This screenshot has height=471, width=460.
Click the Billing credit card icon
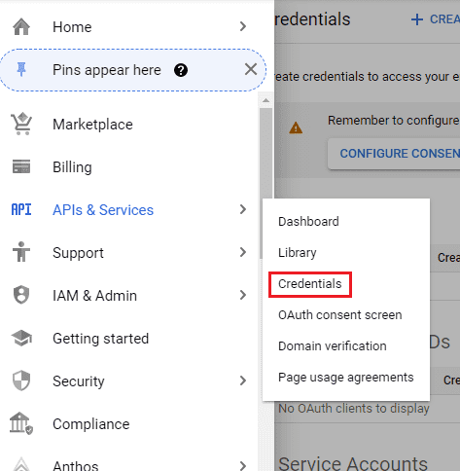point(21,166)
